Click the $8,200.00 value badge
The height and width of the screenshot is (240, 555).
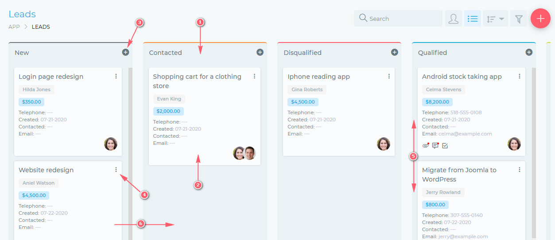coord(437,102)
